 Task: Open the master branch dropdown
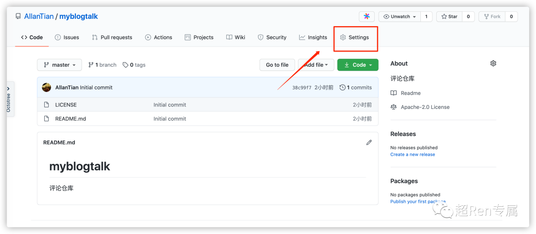pos(60,65)
